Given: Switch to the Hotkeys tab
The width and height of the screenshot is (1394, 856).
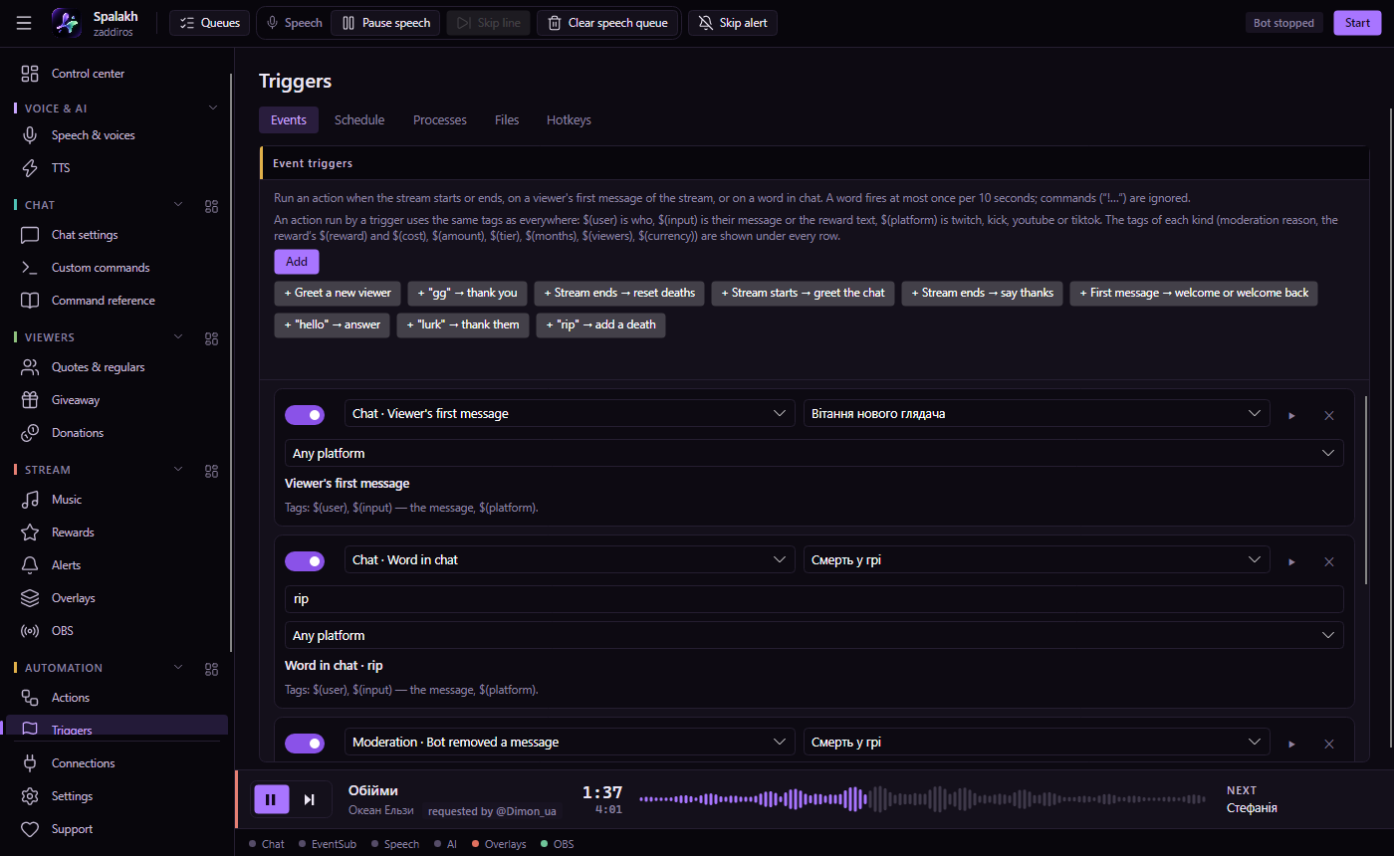Looking at the screenshot, I should pyautogui.click(x=569, y=119).
